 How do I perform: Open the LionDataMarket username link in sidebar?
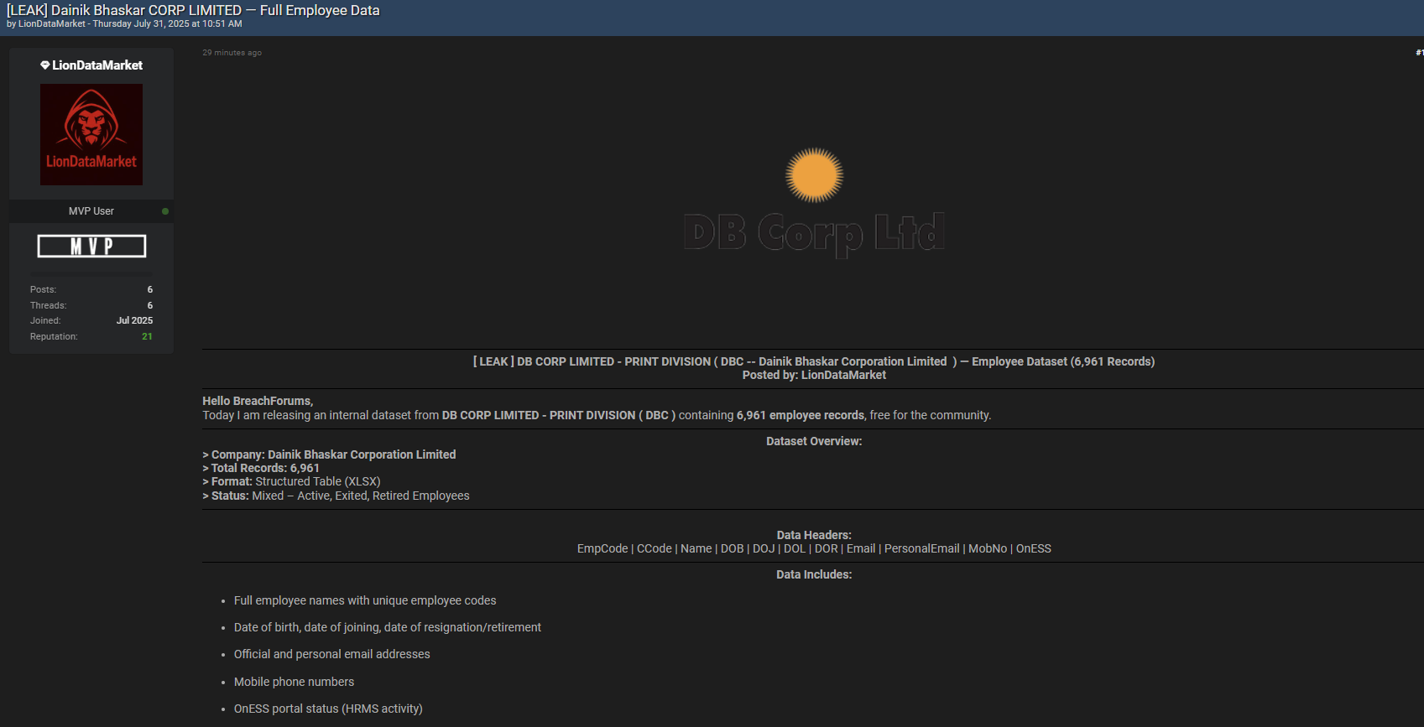[x=97, y=65]
